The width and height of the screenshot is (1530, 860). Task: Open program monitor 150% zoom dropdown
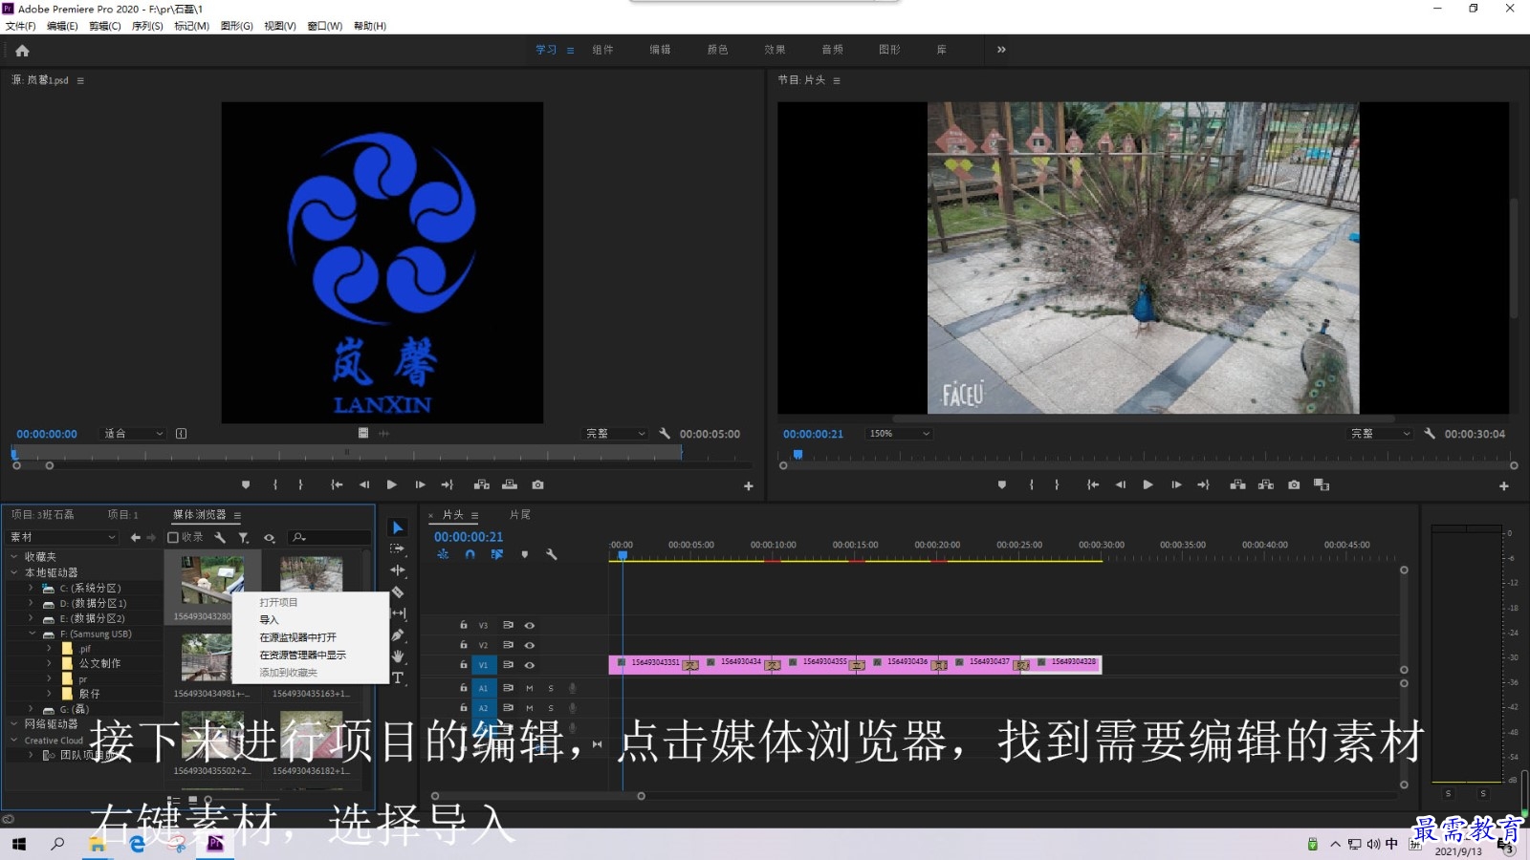(899, 434)
